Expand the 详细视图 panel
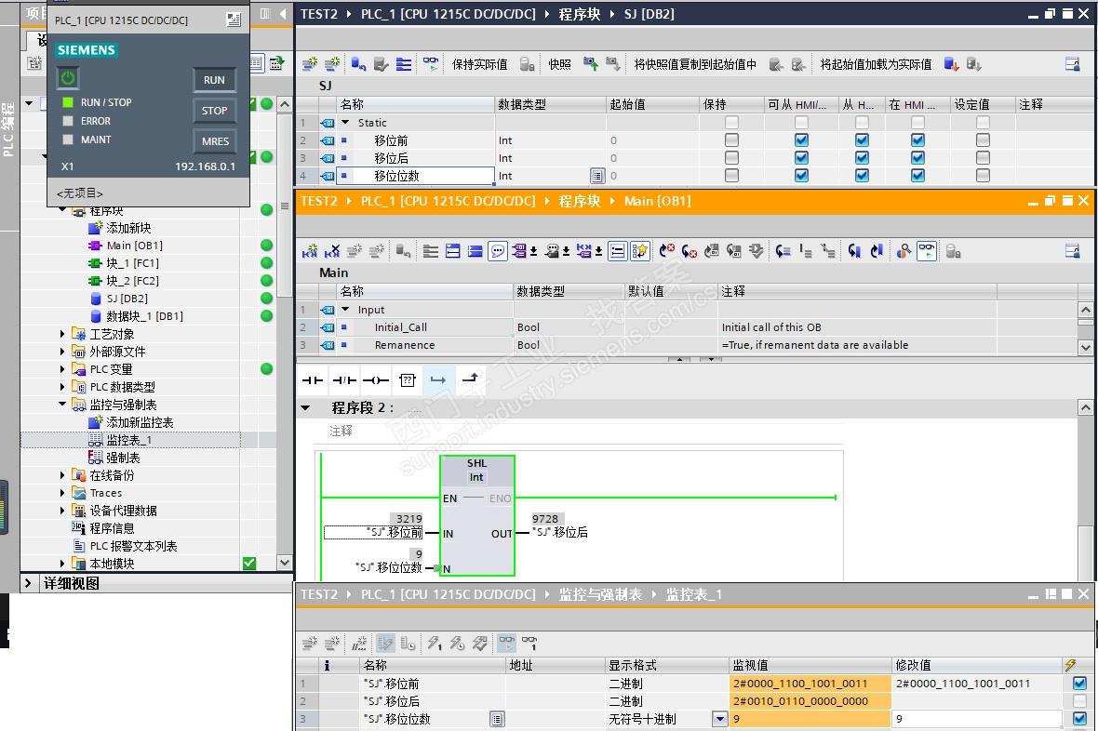 (27, 582)
